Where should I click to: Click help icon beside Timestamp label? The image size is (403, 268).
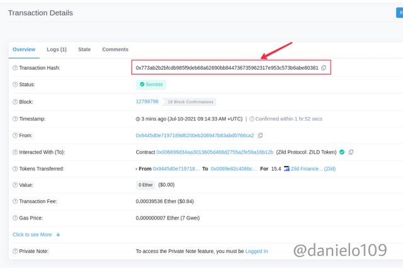(x=15, y=119)
